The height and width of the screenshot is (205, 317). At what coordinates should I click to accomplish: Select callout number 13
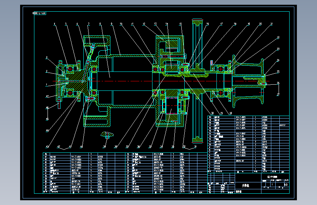point(155,24)
